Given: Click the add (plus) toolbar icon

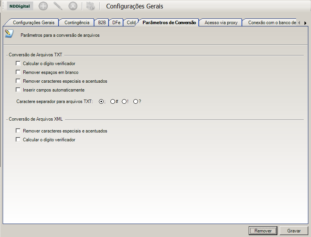Looking at the screenshot, I should 43,6.
